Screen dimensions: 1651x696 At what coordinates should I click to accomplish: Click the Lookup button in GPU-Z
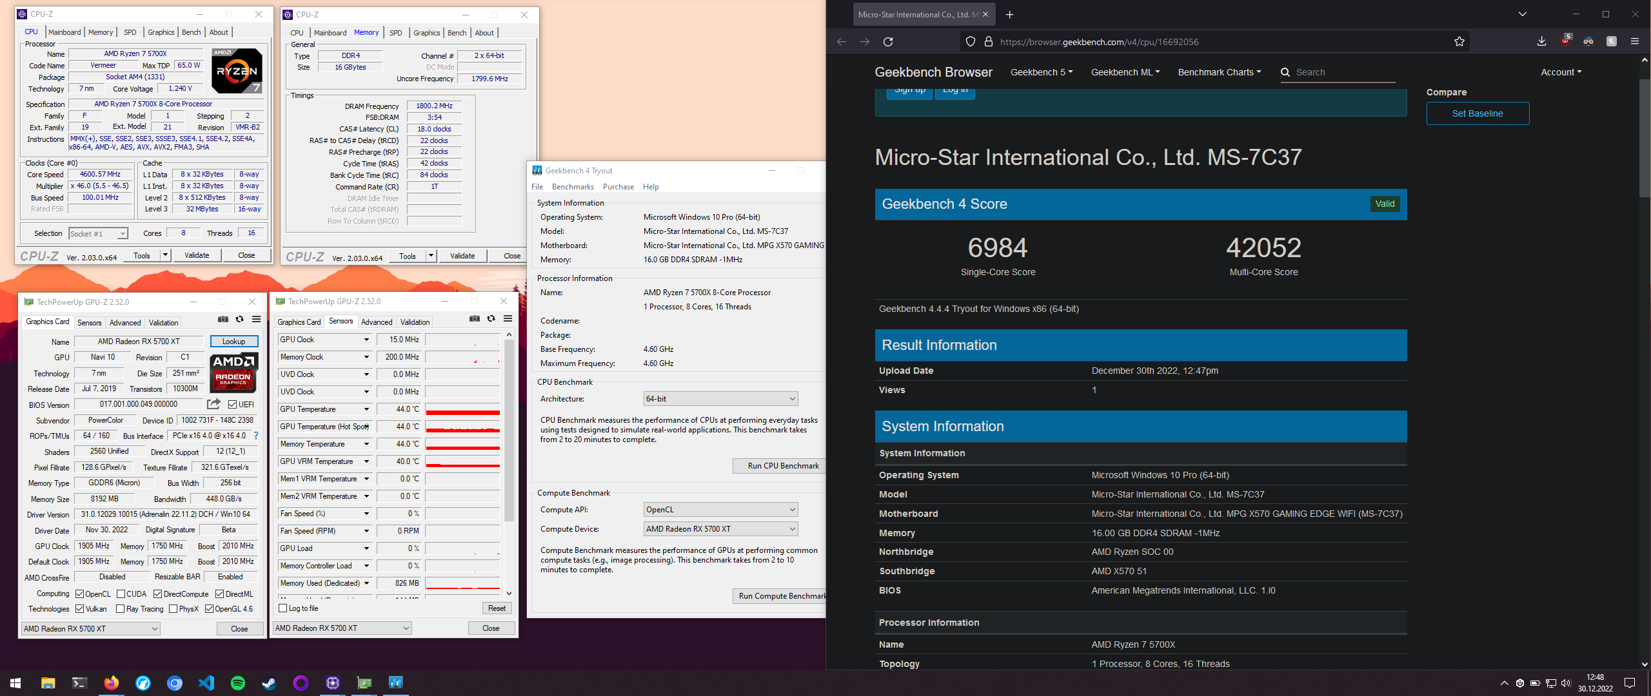pyautogui.click(x=234, y=342)
